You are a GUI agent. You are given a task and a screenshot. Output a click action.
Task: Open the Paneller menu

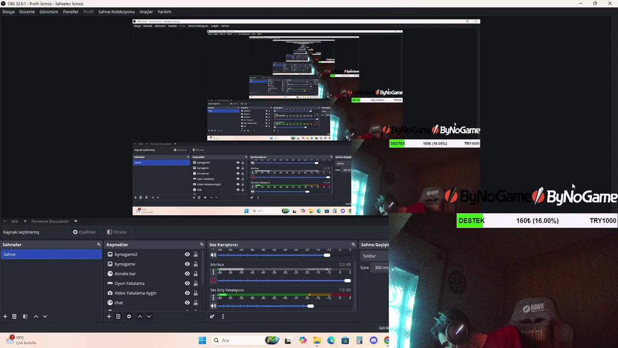[x=70, y=12]
